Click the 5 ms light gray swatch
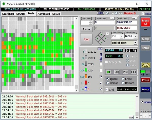Image resolution: width=152 pixels, height=120 pixels. click(x=86, y=51)
